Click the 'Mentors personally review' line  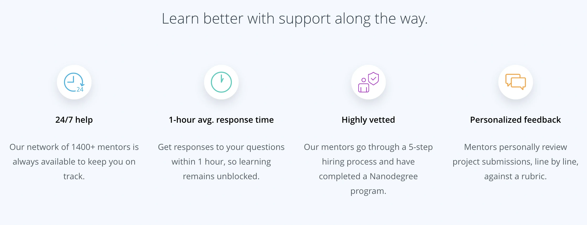click(515, 147)
